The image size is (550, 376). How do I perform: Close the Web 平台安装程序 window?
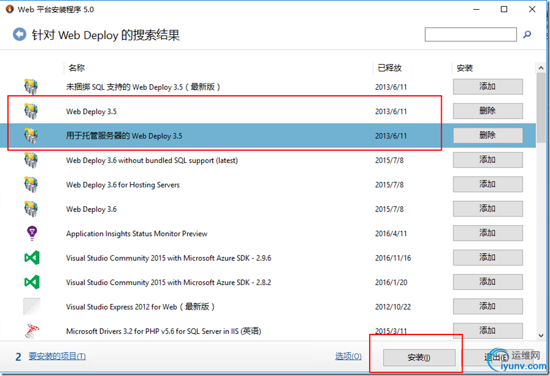[532, 9]
